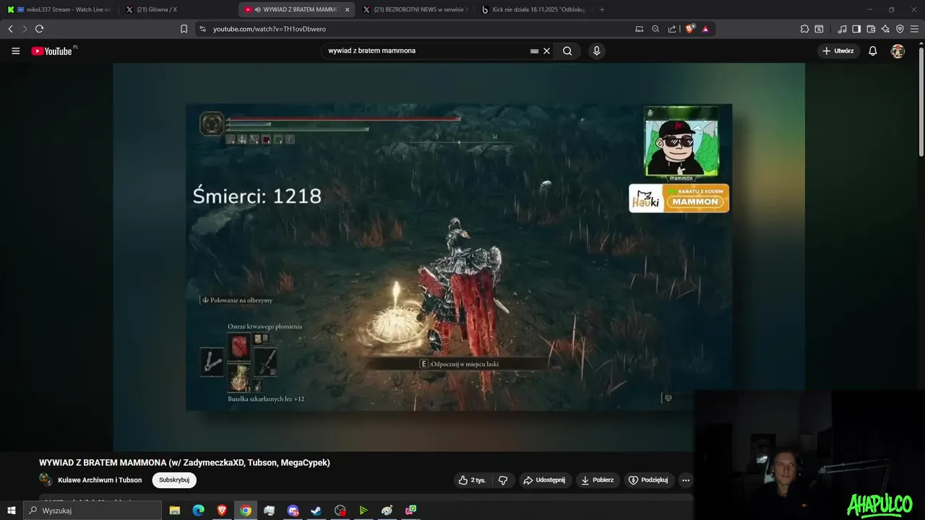Open Brave browser from taskbar
Image resolution: width=925 pixels, height=520 pixels.
coord(222,511)
